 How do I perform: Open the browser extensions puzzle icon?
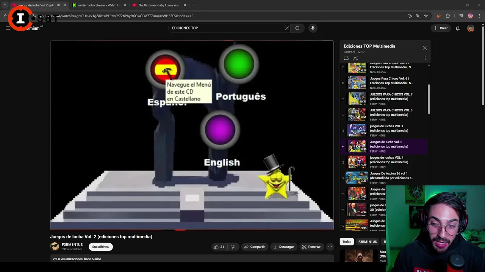click(447, 16)
